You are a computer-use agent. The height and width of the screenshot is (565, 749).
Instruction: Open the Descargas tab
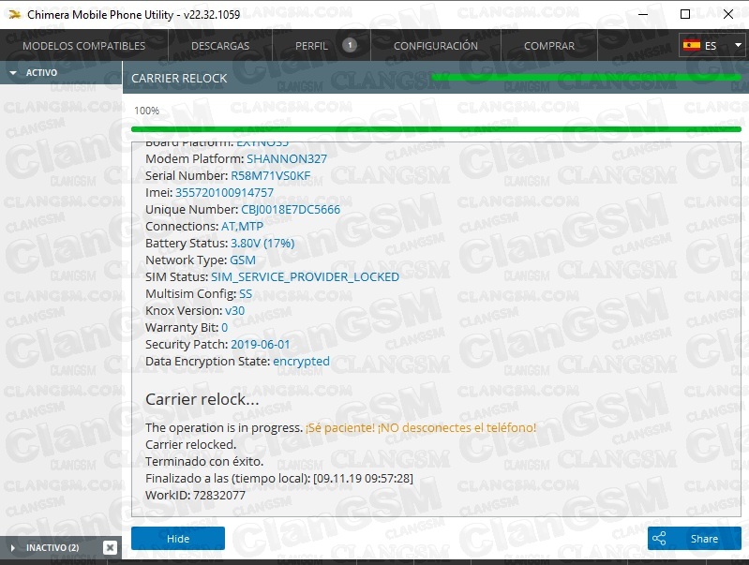point(220,46)
